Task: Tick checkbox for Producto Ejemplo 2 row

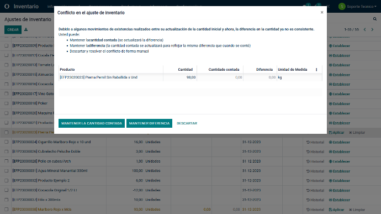Action: (x=7, y=180)
